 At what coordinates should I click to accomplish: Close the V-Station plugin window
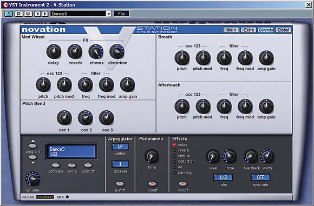(x=309, y=5)
